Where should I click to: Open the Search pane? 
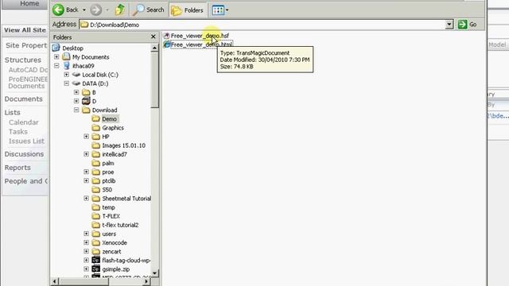pyautogui.click(x=149, y=10)
